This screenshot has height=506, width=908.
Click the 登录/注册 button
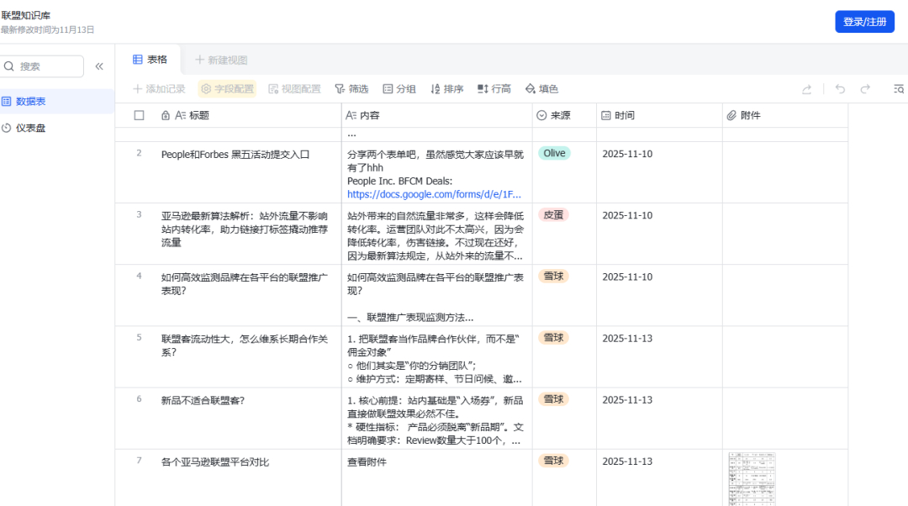864,22
